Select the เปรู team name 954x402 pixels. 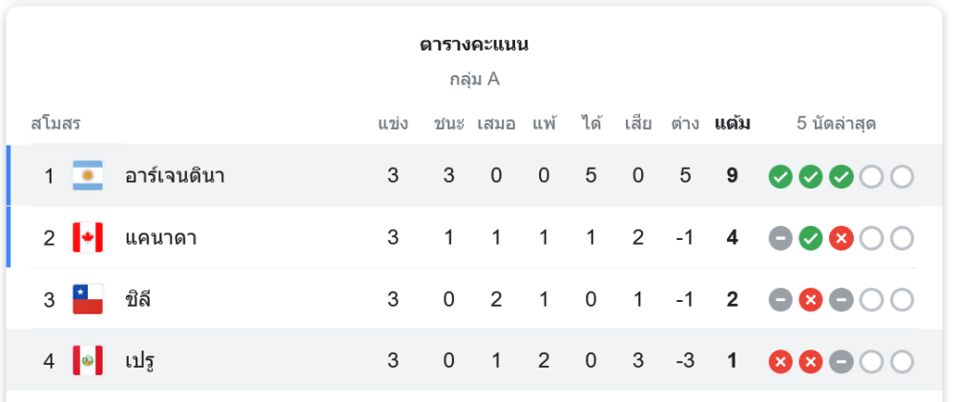139,362
